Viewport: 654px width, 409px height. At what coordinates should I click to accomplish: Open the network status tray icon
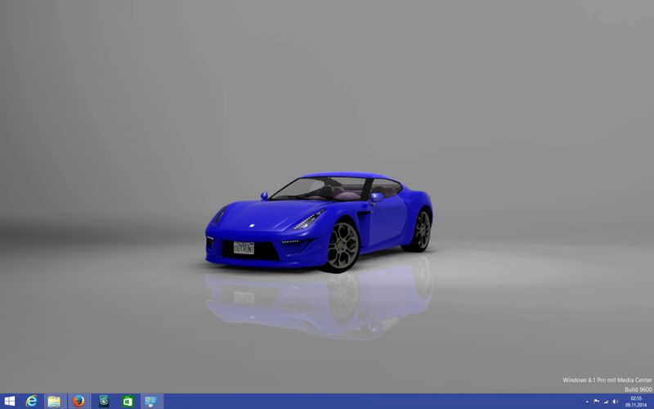tap(606, 402)
